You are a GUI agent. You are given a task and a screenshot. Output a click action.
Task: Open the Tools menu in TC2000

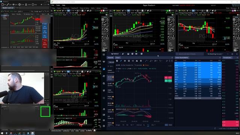[x=58, y=5]
